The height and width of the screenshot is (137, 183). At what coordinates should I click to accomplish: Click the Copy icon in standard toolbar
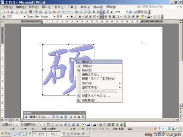point(50,12)
